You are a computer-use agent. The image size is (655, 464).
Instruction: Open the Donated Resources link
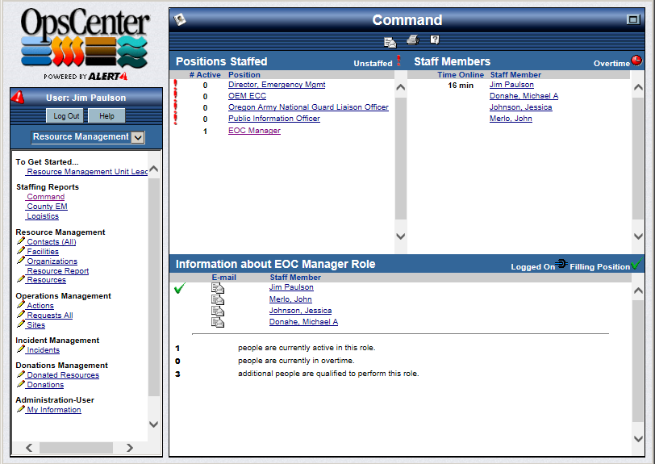pos(63,375)
